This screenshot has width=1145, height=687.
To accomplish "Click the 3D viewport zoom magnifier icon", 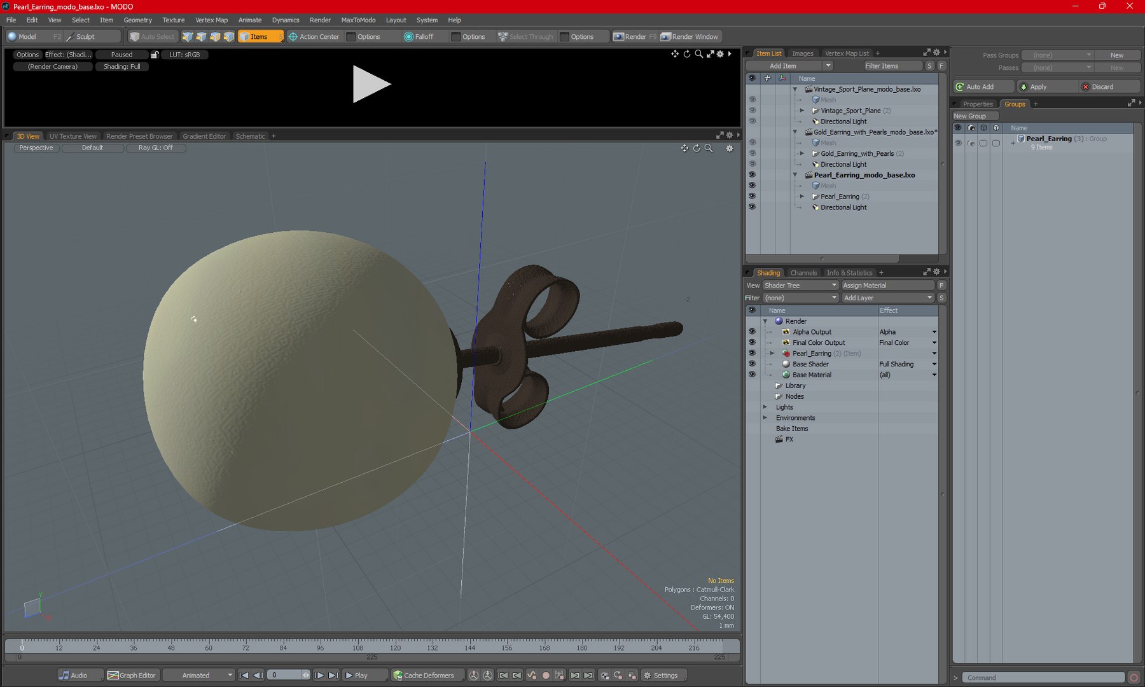I will [x=709, y=148].
